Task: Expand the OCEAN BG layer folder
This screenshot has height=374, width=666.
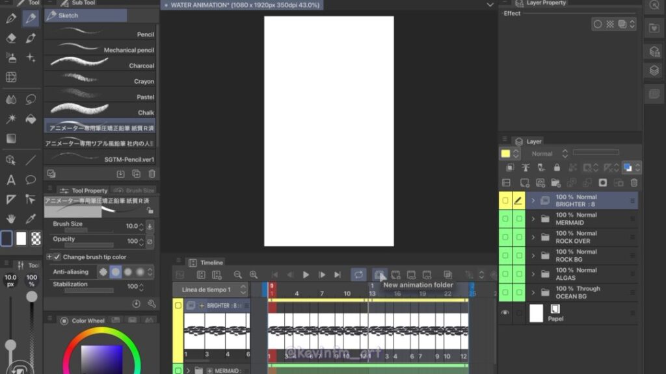Action: tap(533, 292)
